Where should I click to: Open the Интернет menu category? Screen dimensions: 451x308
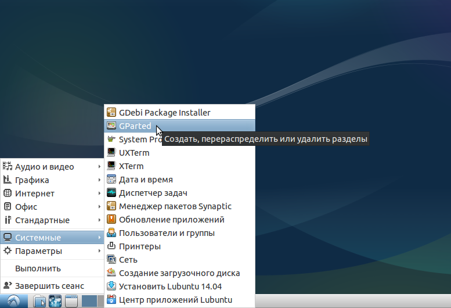click(x=52, y=194)
